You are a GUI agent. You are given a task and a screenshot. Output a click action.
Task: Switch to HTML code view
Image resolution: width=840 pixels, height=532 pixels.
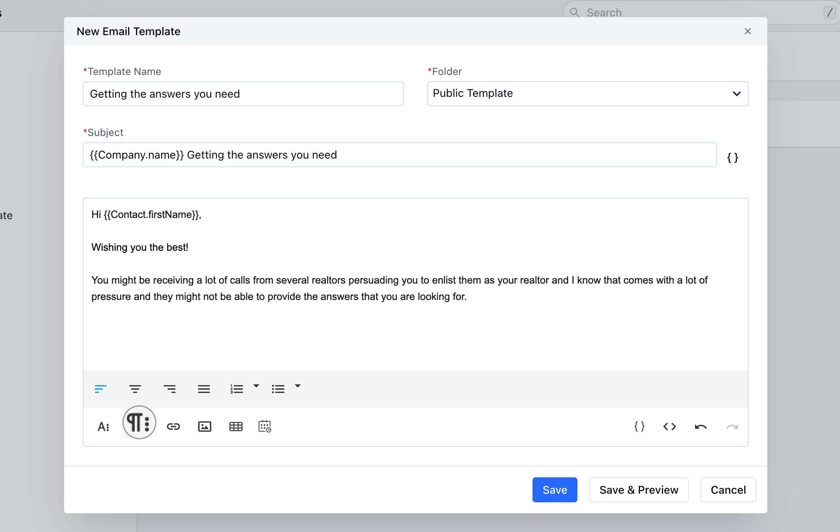[669, 427]
